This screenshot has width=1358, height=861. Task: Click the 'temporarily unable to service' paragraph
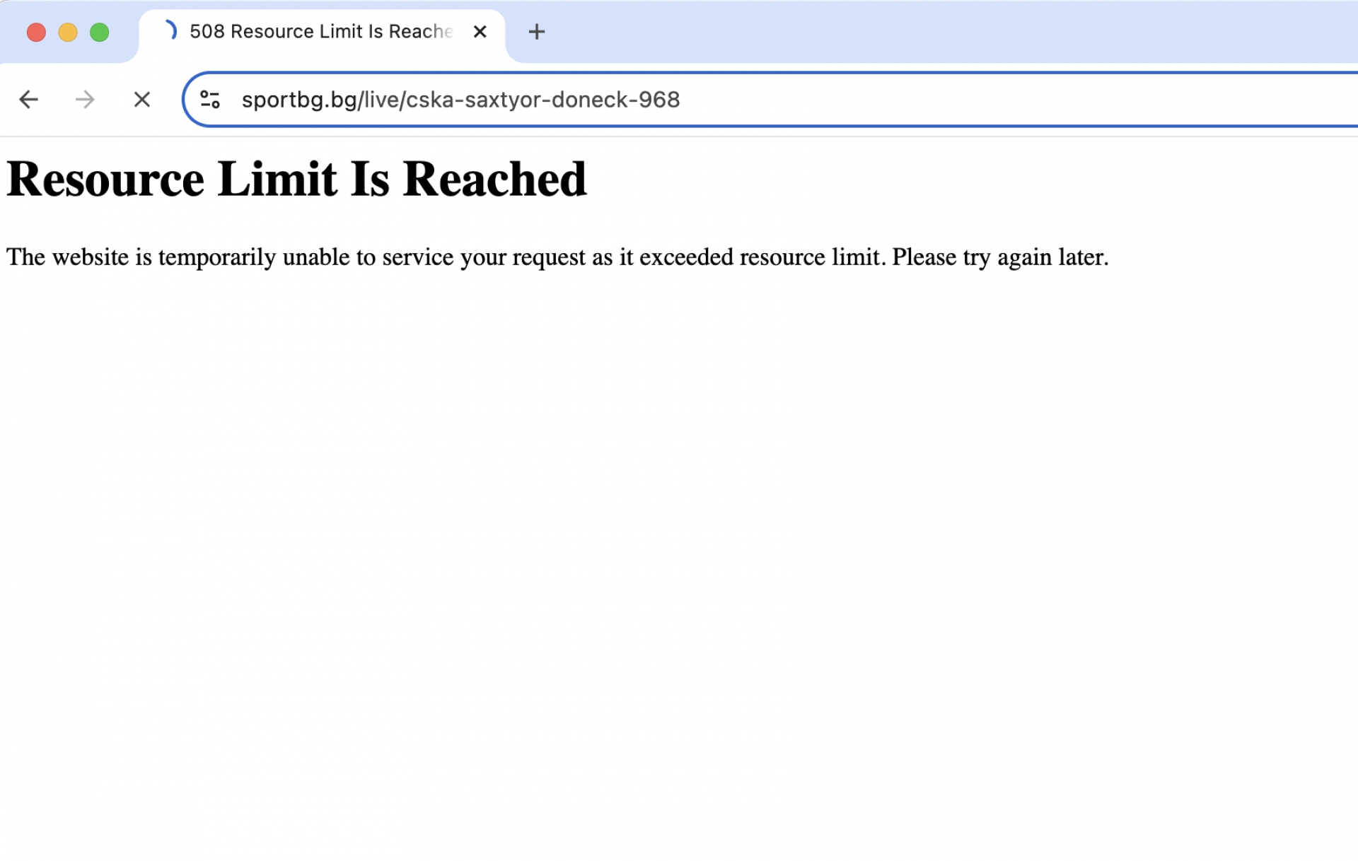click(x=557, y=257)
